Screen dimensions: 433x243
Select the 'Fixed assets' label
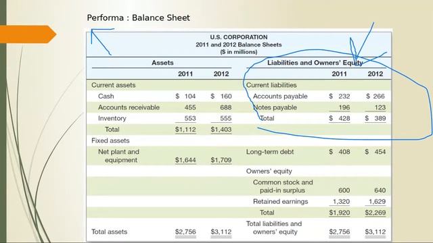click(x=110, y=140)
